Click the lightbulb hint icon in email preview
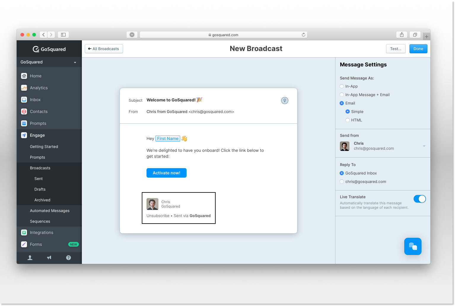 (284, 101)
